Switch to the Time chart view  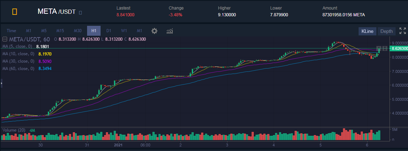11,31
